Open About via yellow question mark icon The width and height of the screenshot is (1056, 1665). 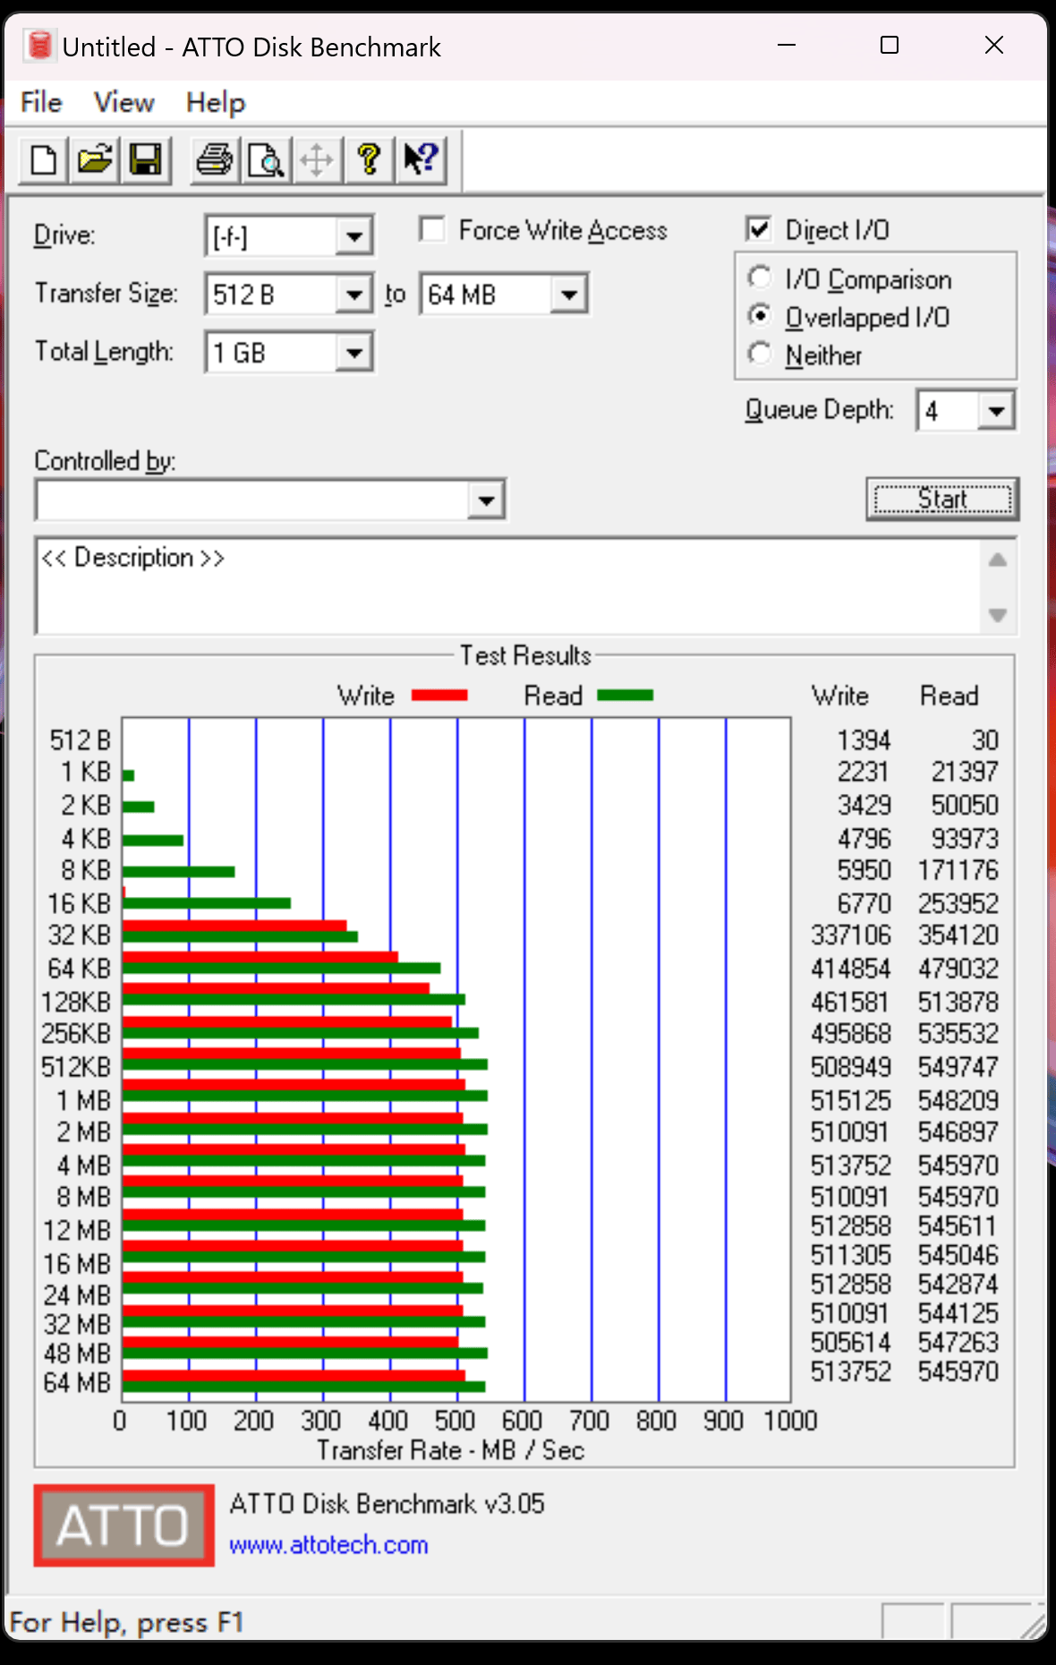tap(369, 160)
